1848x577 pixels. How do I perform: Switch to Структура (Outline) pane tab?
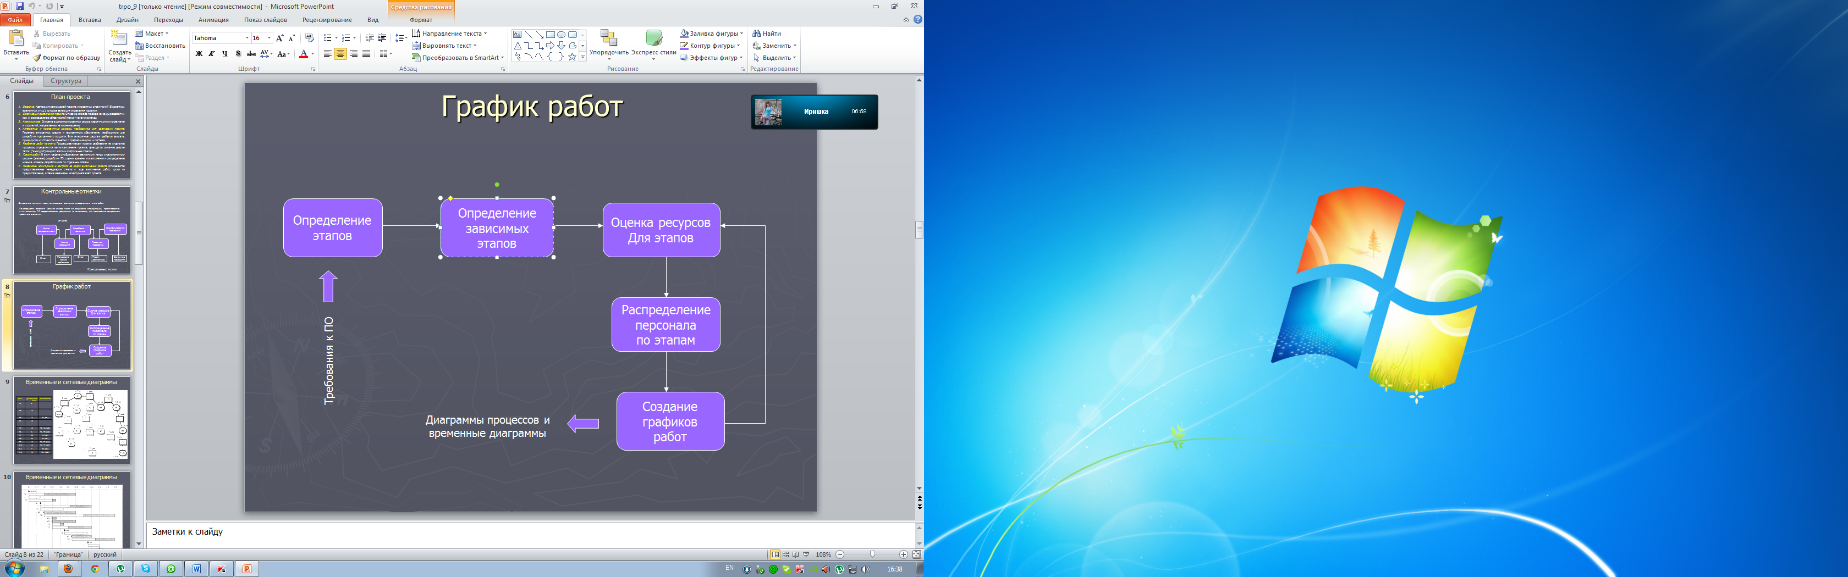[x=66, y=81]
